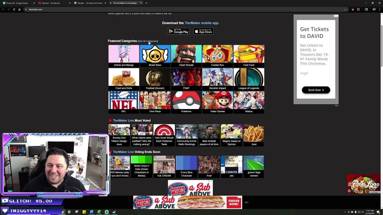383x215 pixels.
Task: Open the food tier list with fries
Action: click(x=254, y=135)
